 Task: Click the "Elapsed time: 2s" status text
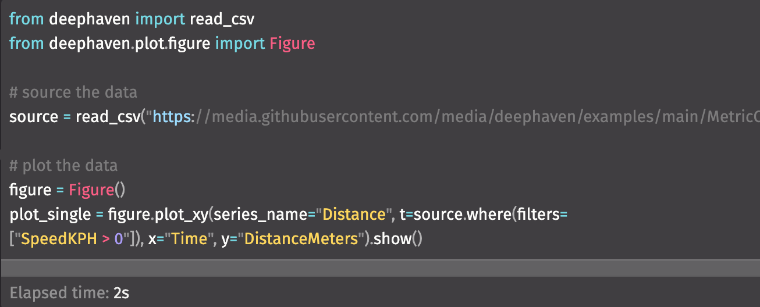(x=69, y=292)
